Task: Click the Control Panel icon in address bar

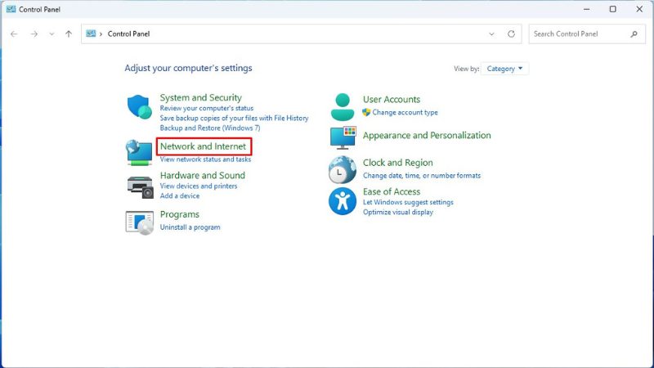Action: (91, 34)
